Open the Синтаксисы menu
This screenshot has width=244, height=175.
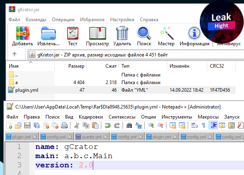pos(122,117)
